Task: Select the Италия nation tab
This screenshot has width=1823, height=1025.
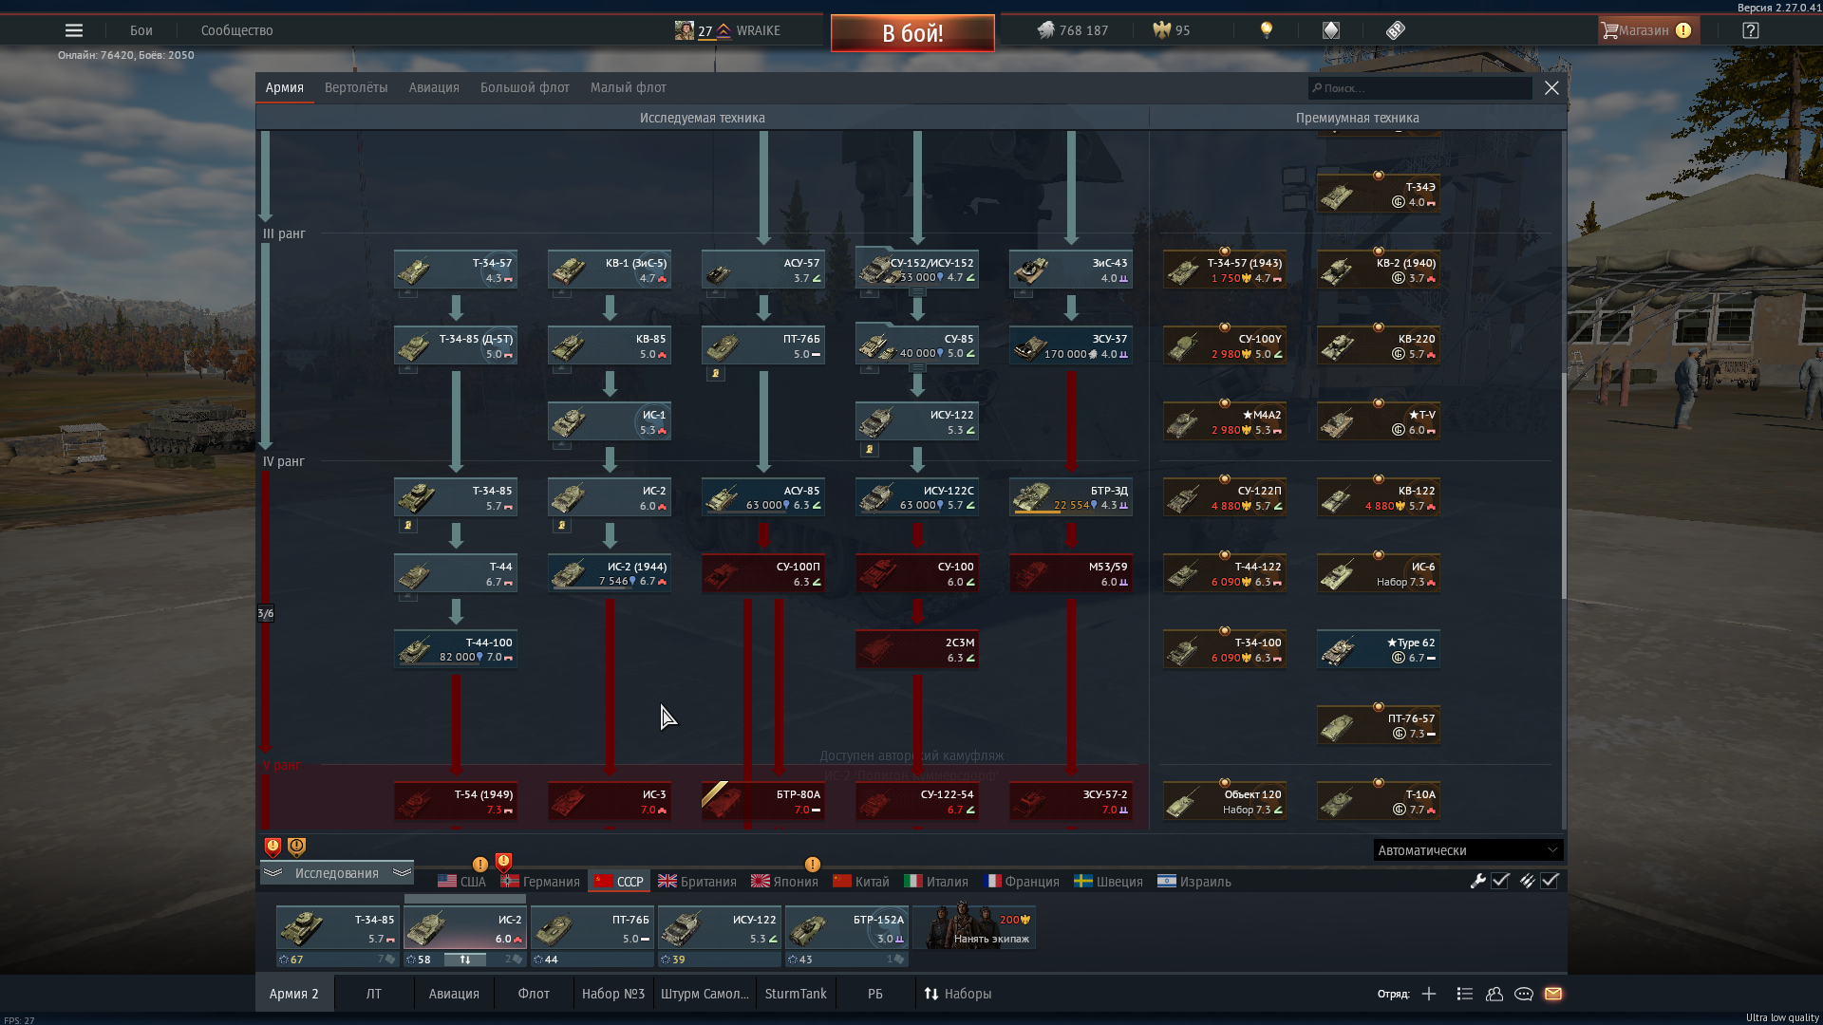Action: point(936,882)
